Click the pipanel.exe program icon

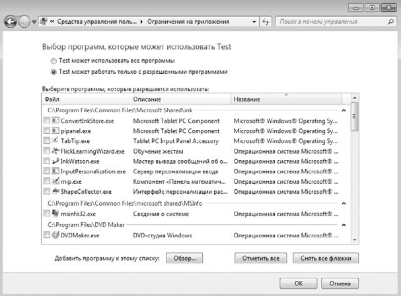pos(55,131)
